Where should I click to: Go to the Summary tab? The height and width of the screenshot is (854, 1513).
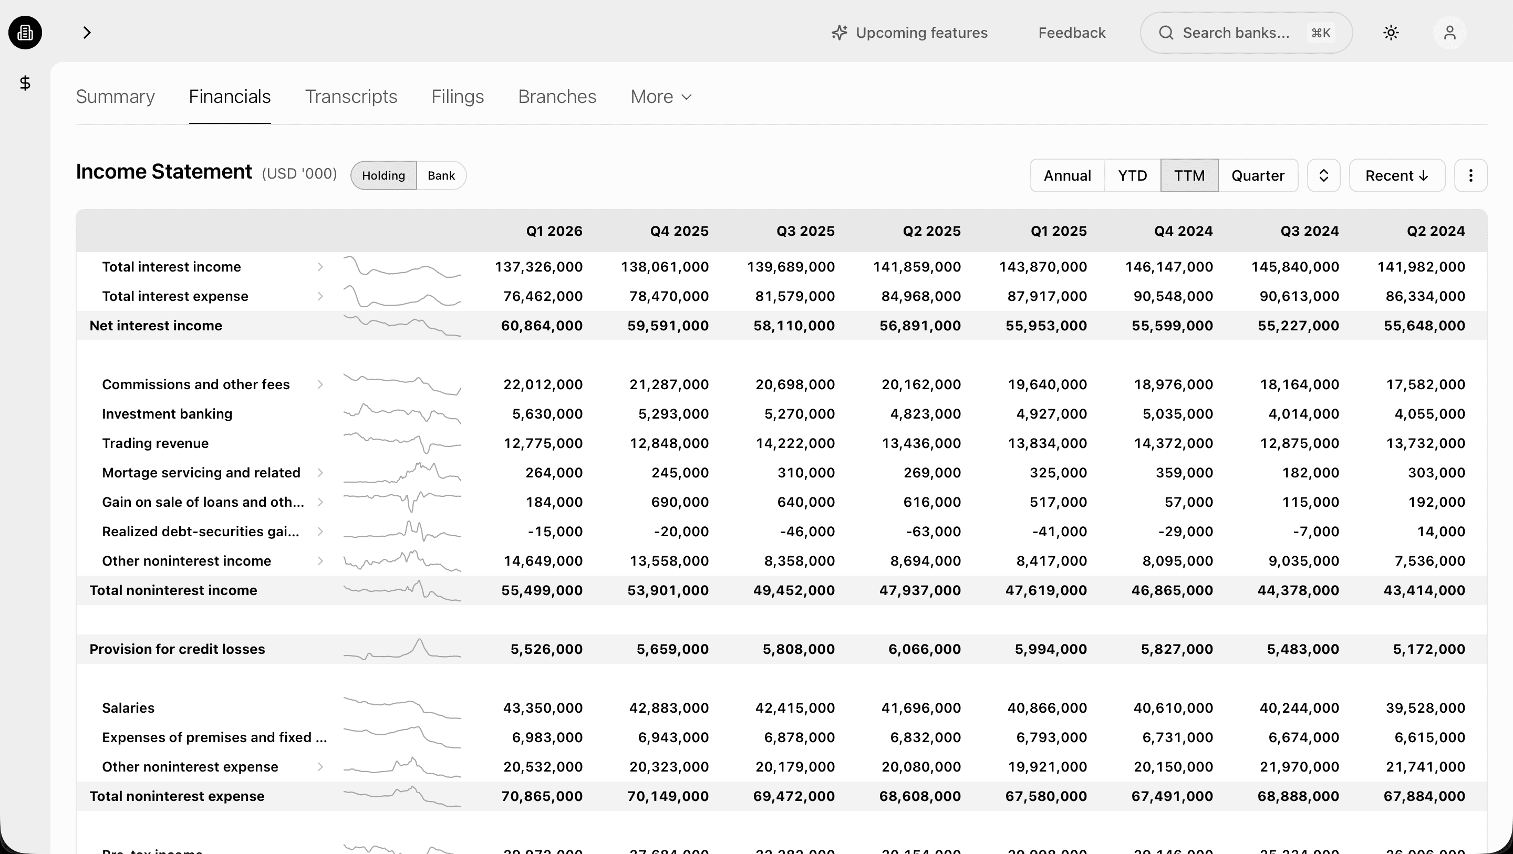click(x=115, y=96)
